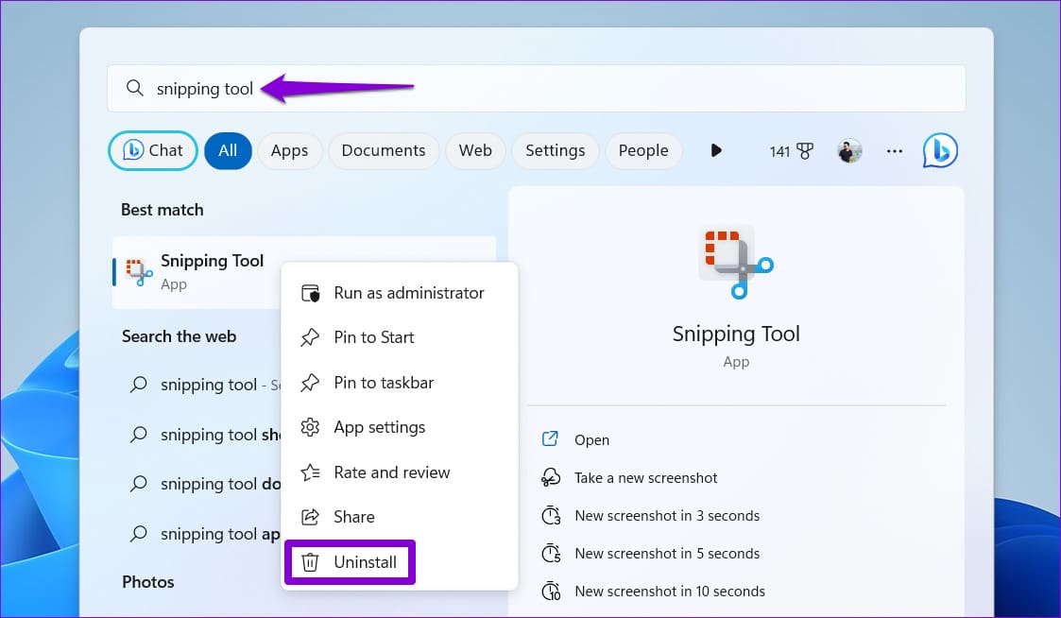This screenshot has height=618, width=1061.
Task: Click the pin icon beside Pin to Start
Action: click(310, 337)
